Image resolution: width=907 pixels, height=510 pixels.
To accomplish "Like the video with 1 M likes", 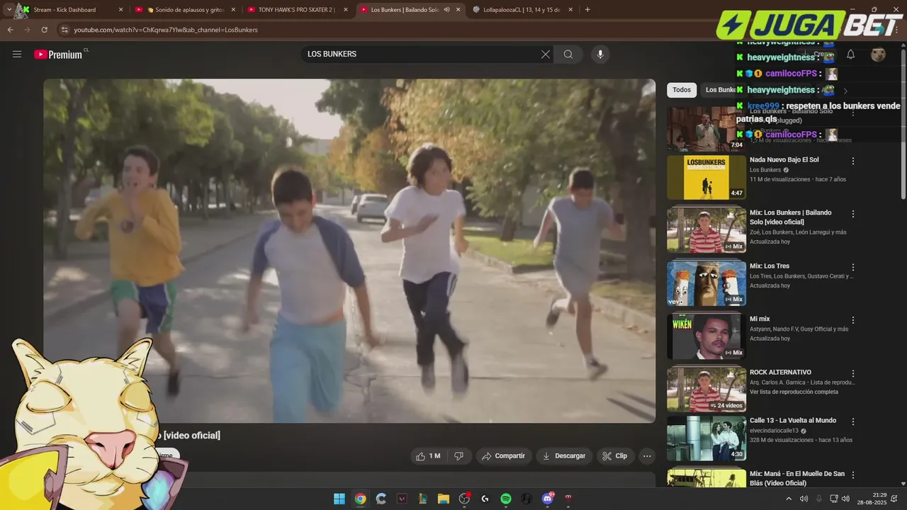I will click(x=429, y=456).
